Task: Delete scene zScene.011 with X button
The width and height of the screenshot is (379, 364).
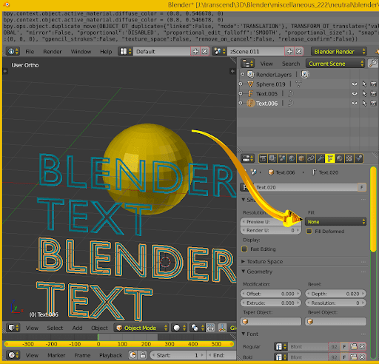Action: 299,52
